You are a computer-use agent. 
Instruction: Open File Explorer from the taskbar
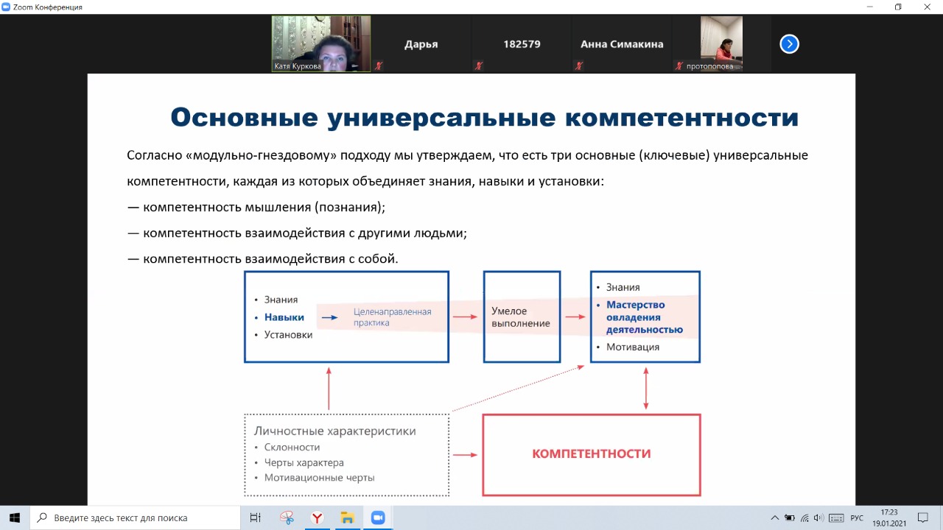(348, 517)
